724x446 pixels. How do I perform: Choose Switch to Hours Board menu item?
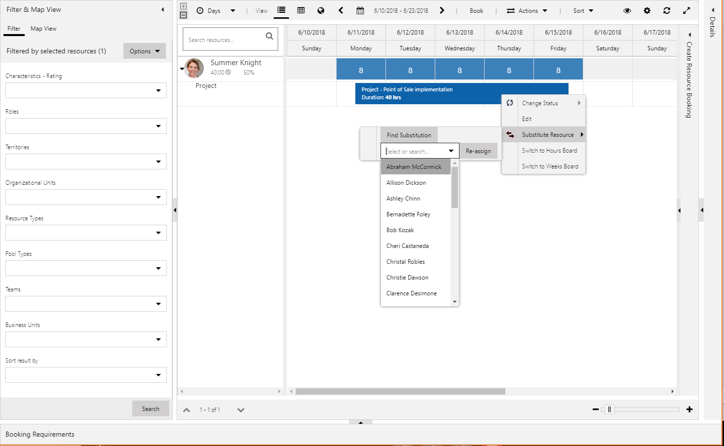point(549,151)
